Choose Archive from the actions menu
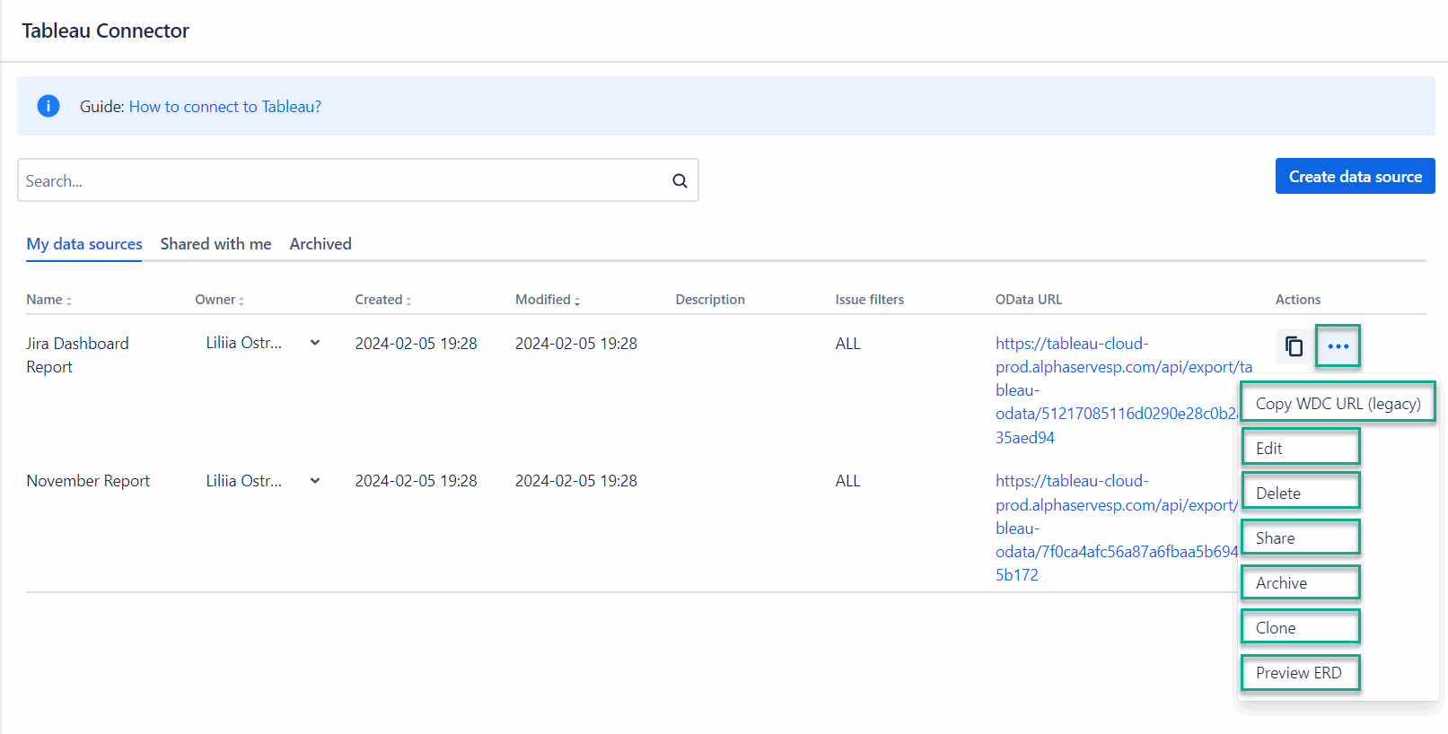 point(1301,582)
